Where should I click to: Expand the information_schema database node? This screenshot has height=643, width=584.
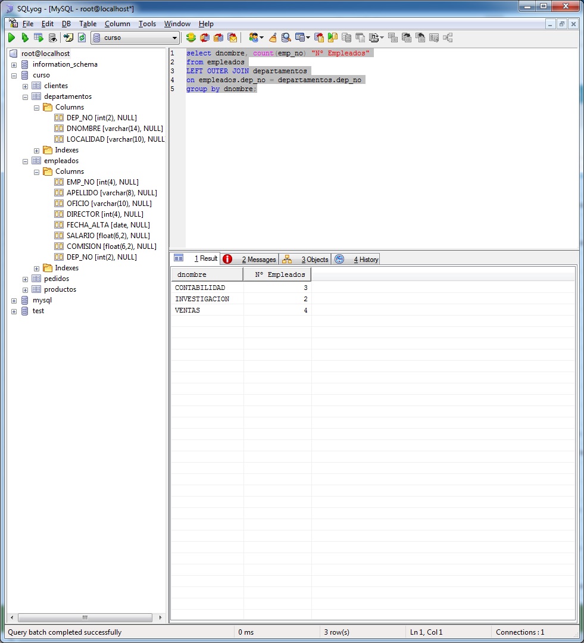[14, 65]
